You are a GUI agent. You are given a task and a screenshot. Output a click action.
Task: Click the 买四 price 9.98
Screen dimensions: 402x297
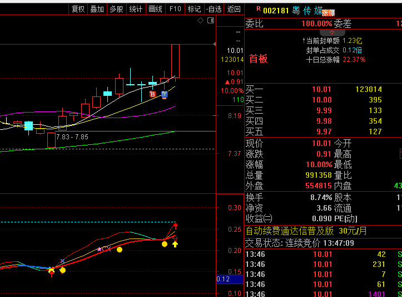324,121
